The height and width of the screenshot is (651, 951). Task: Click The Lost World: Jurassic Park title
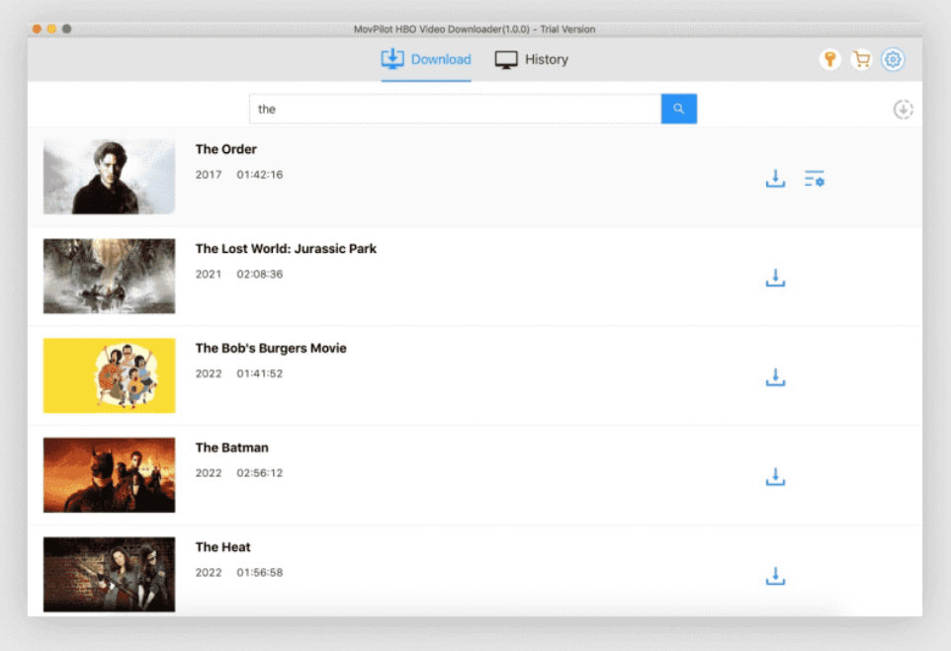(x=286, y=249)
